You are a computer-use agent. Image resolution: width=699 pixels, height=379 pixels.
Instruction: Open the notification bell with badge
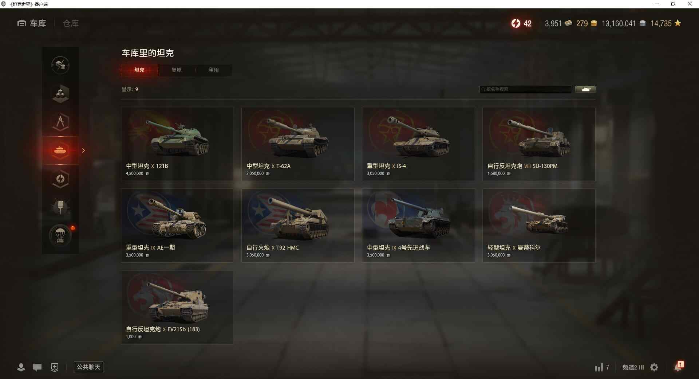click(x=679, y=366)
